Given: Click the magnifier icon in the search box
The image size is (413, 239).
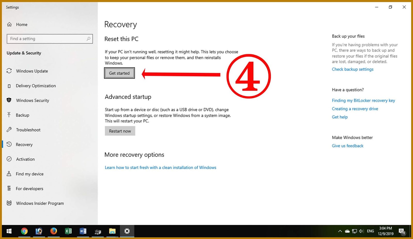Looking at the screenshot, I should click(88, 39).
